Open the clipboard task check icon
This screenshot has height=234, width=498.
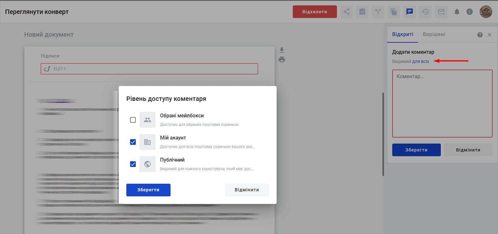362,12
